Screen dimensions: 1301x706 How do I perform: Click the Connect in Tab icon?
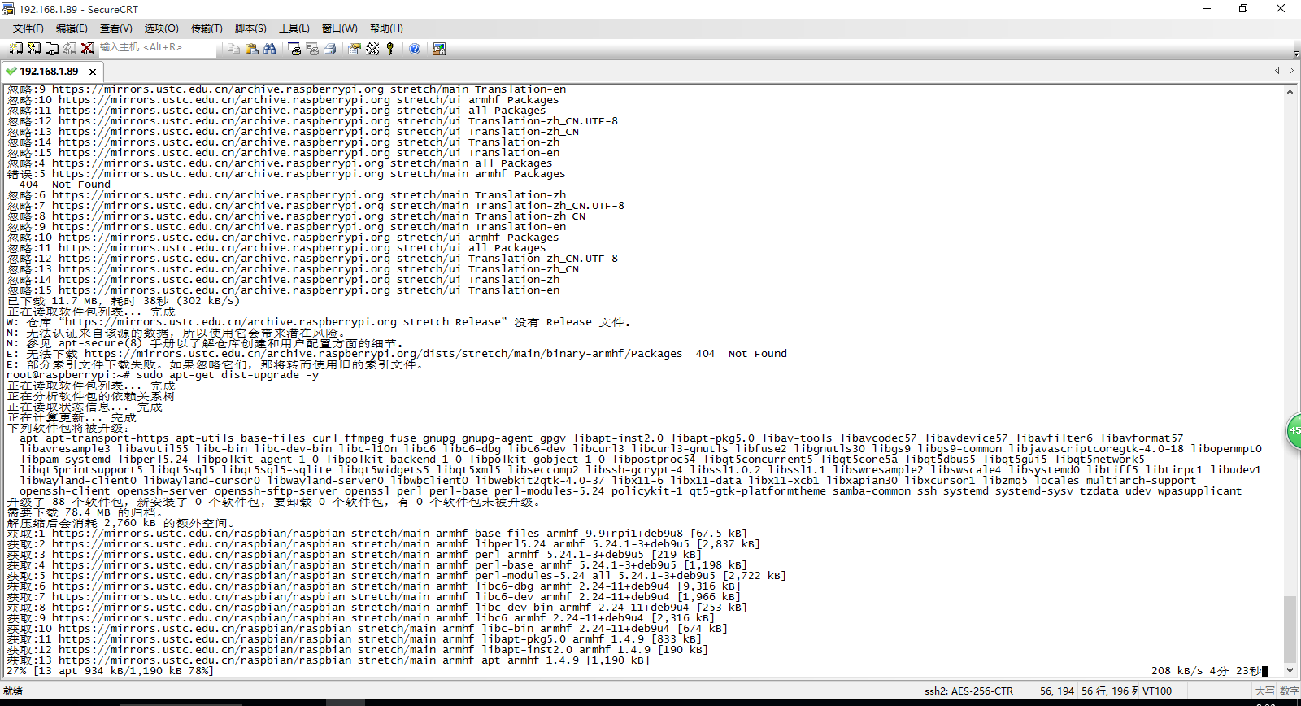pos(51,49)
